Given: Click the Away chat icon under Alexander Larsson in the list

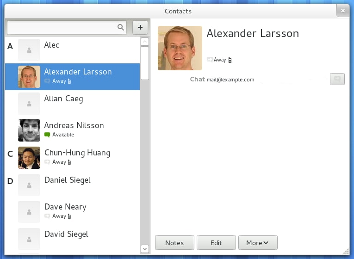Looking at the screenshot, I should pyautogui.click(x=47, y=81).
